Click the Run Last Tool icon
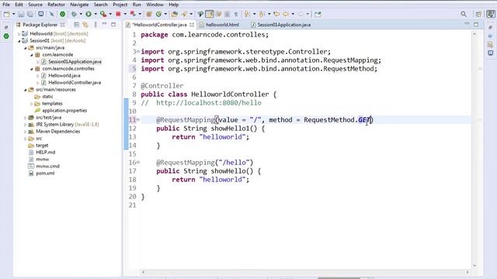The width and height of the screenshot is (497, 279). [x=103, y=14]
